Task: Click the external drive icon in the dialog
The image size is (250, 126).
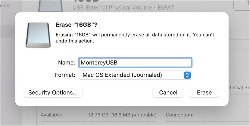Action: pos(38,35)
